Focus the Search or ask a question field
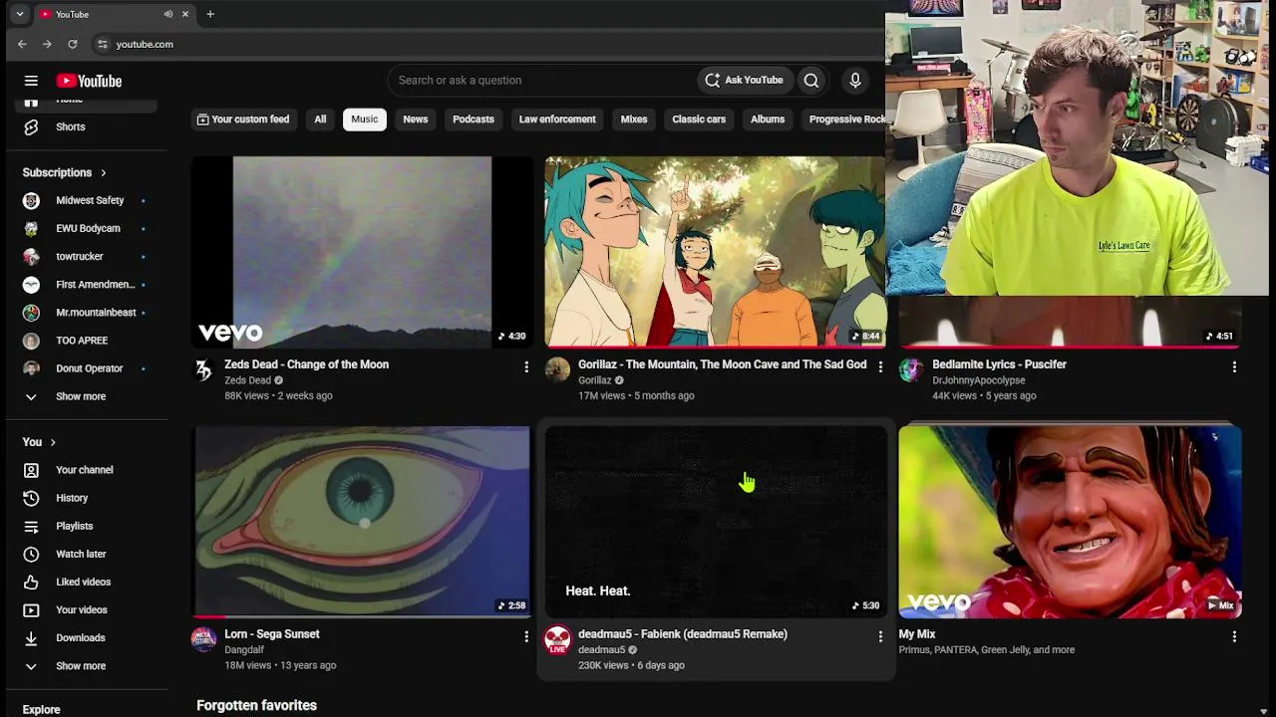1276x717 pixels. 543,81
